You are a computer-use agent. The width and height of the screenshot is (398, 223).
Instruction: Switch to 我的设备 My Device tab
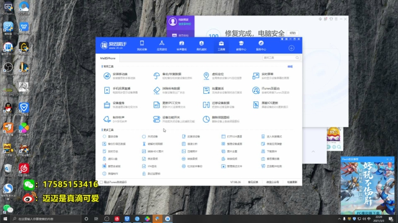tap(142, 46)
